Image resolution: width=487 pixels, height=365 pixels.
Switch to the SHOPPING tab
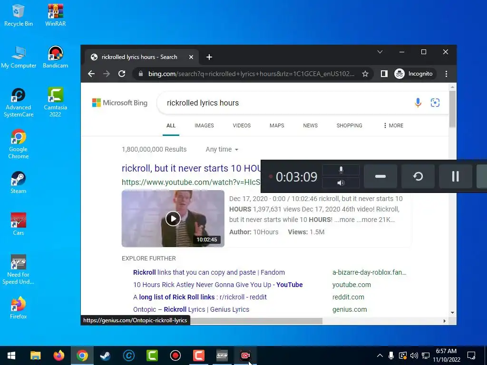coord(349,125)
